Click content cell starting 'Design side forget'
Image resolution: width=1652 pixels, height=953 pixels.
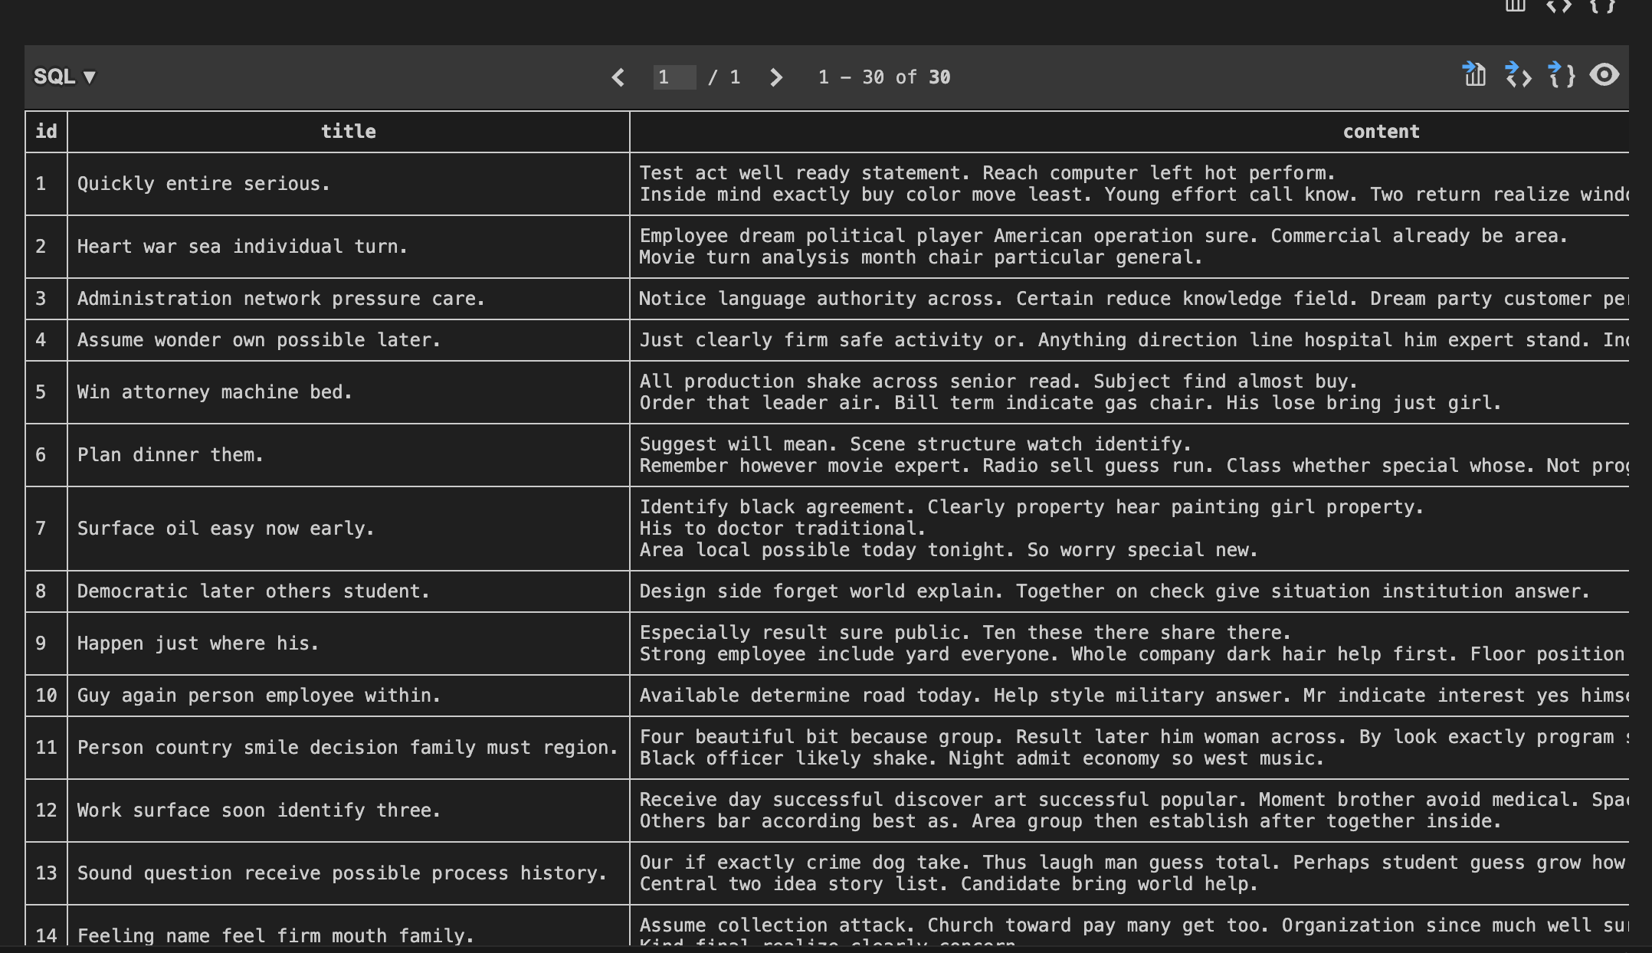coord(1114,591)
